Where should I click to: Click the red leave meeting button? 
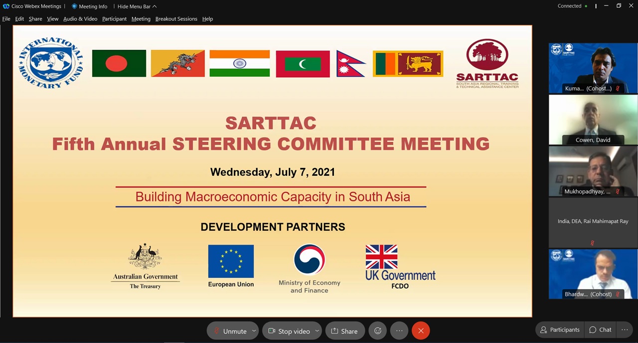click(421, 331)
